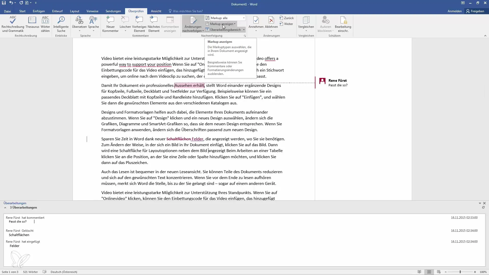
Task: Switch to the Entwurf tab
Action: pyautogui.click(x=57, y=11)
